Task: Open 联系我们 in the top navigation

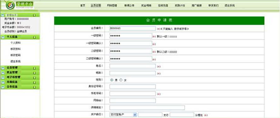Action: (213, 6)
